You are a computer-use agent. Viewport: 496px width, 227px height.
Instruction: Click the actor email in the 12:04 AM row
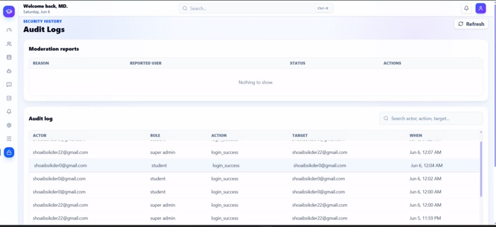point(60,166)
